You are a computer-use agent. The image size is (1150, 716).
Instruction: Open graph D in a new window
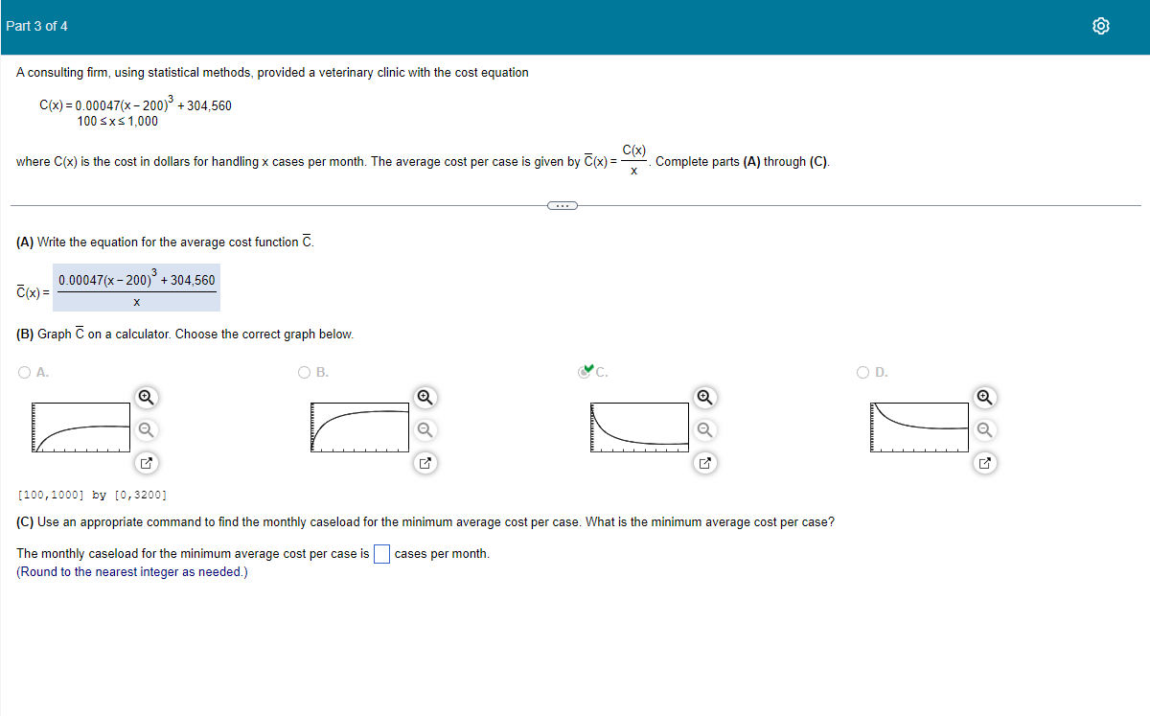point(984,464)
